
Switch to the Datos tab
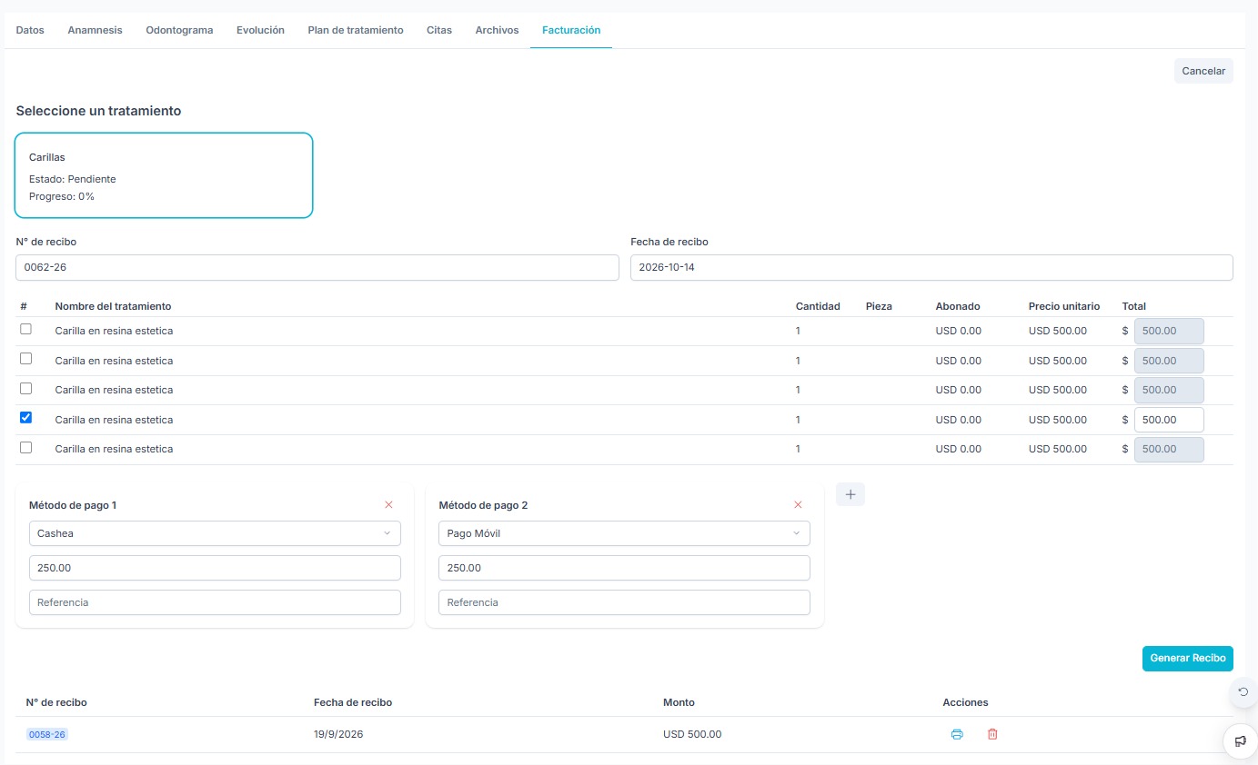pos(30,30)
